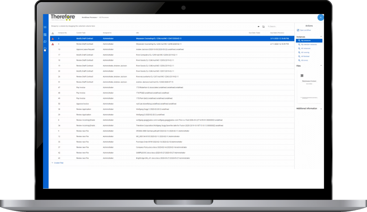Open the hamburger menu in the sidebar
Image resolution: width=367 pixels, height=212 pixels.
tap(45, 27)
